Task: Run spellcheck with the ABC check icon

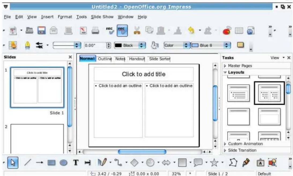Action: coord(110,30)
